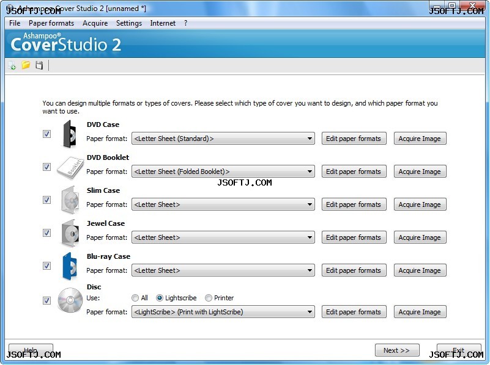
Task: Open the Jewel Case paper format dropdown
Action: 223,237
